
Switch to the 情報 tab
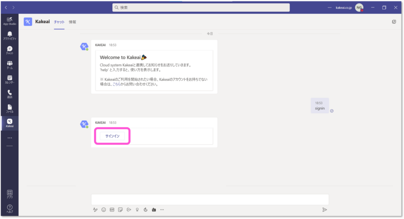tap(73, 22)
